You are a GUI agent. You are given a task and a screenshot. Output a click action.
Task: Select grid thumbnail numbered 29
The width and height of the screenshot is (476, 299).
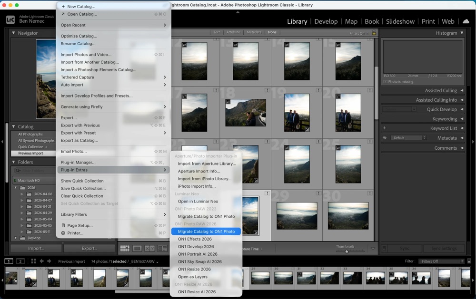pyautogui.click(x=297, y=215)
